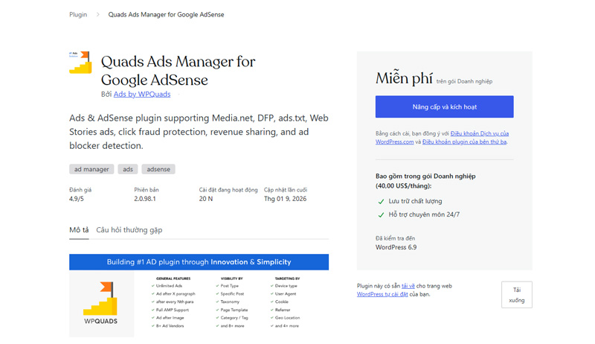Follow the 'tải về' link
Image resolution: width=595 pixels, height=344 pixels.
408,286
